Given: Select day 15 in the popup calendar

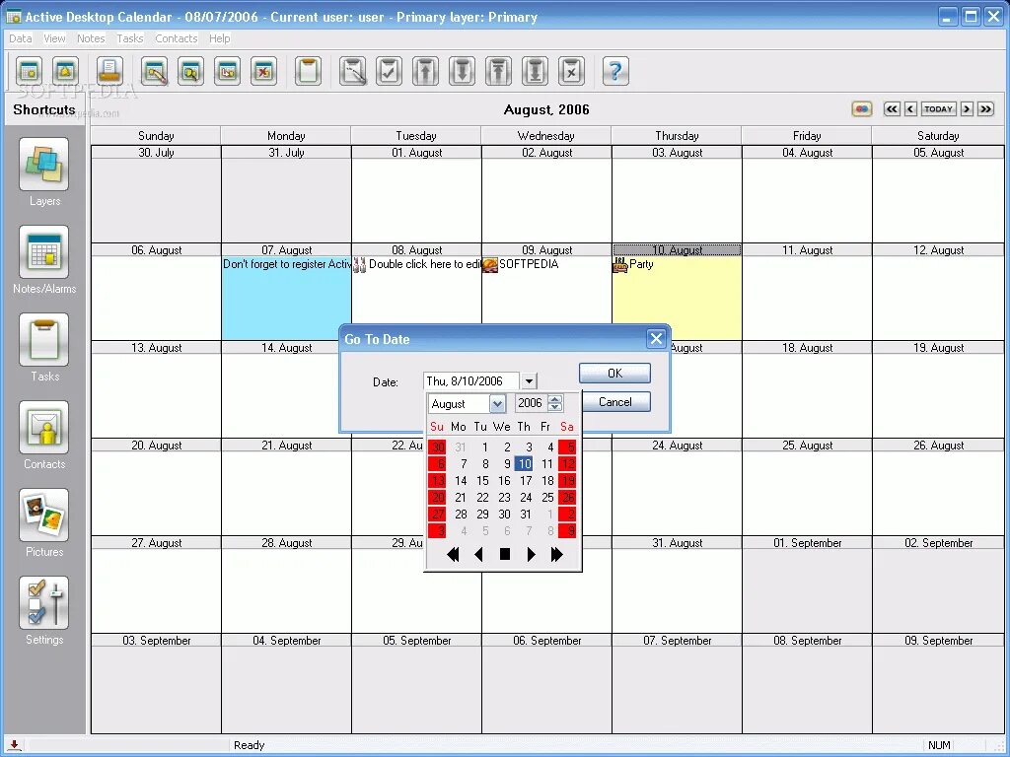Looking at the screenshot, I should click(x=482, y=481).
